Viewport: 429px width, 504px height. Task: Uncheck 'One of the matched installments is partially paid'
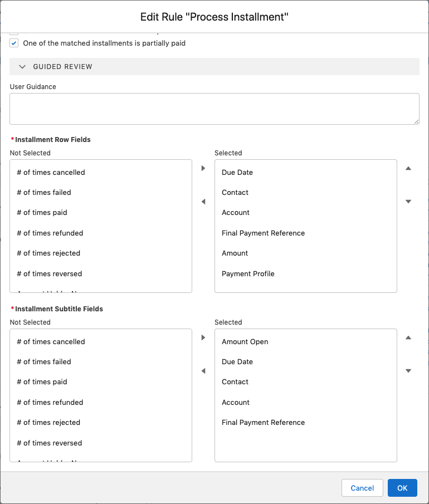click(14, 43)
